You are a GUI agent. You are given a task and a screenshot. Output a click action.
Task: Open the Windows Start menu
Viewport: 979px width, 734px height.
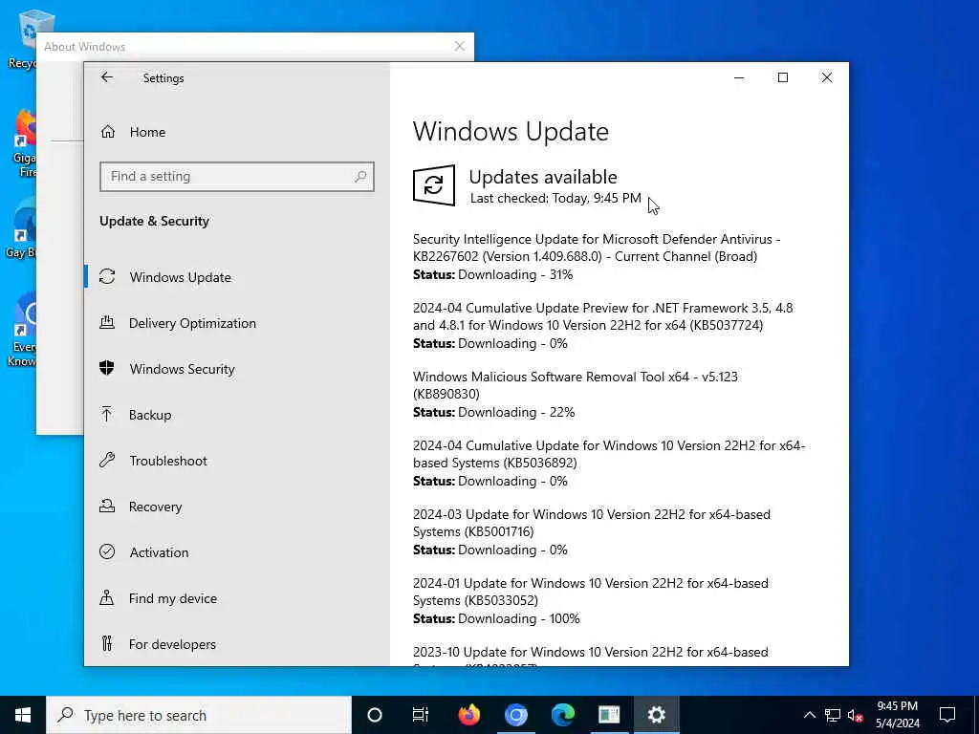coord(23,715)
